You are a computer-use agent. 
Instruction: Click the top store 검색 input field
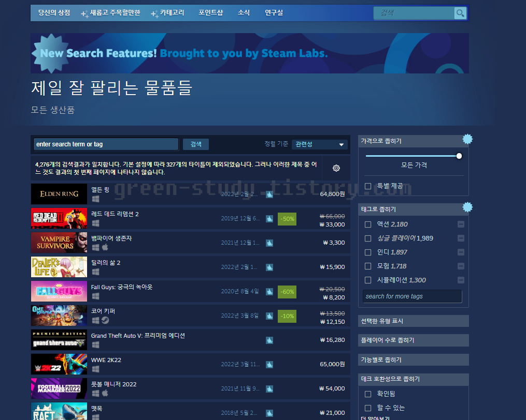point(414,13)
